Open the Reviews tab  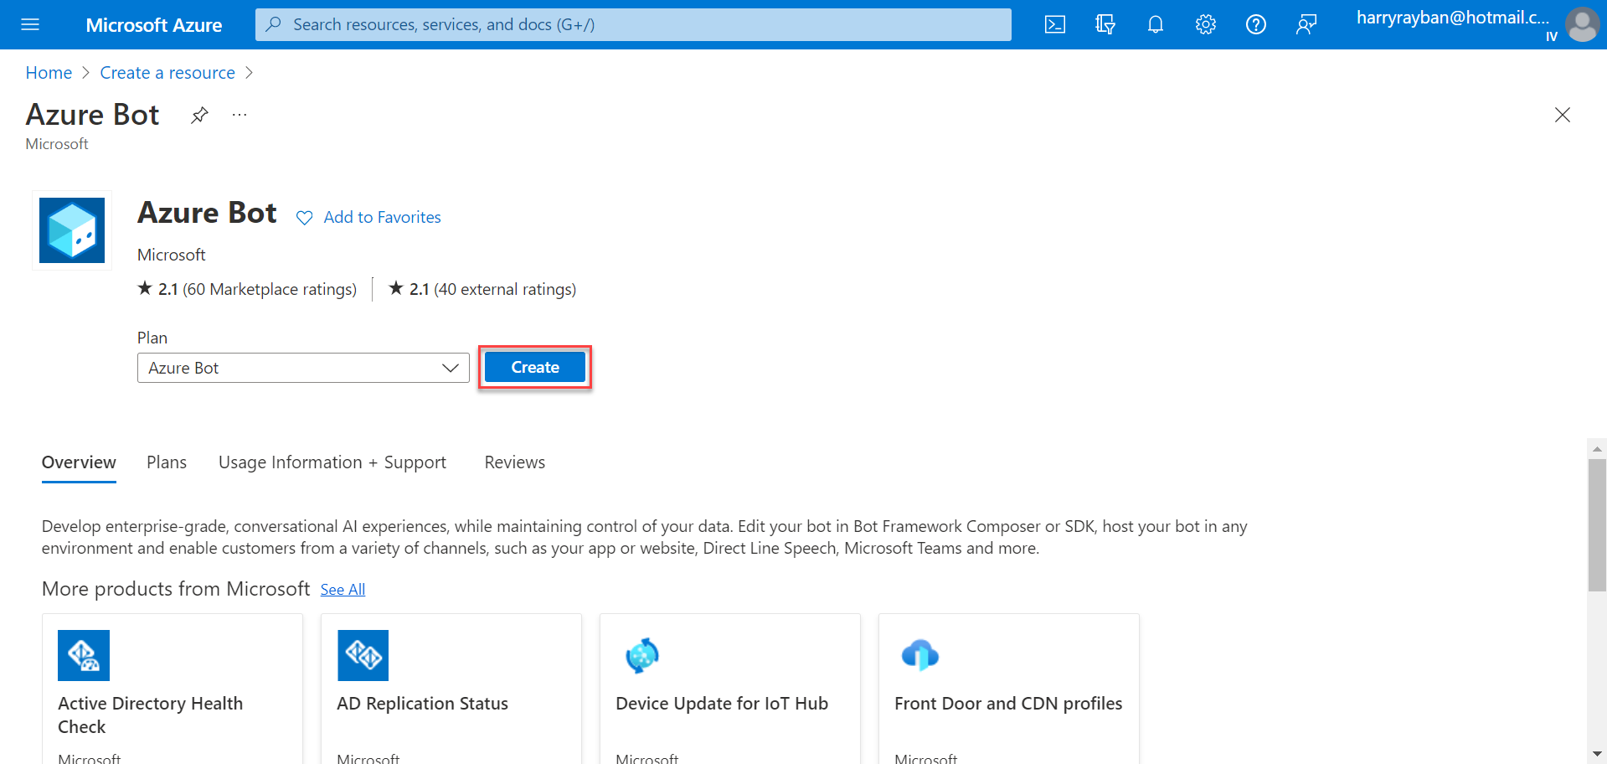point(514,462)
